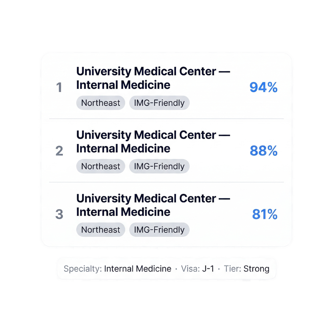
Task: Click the Visa filter label
Action: (190, 269)
